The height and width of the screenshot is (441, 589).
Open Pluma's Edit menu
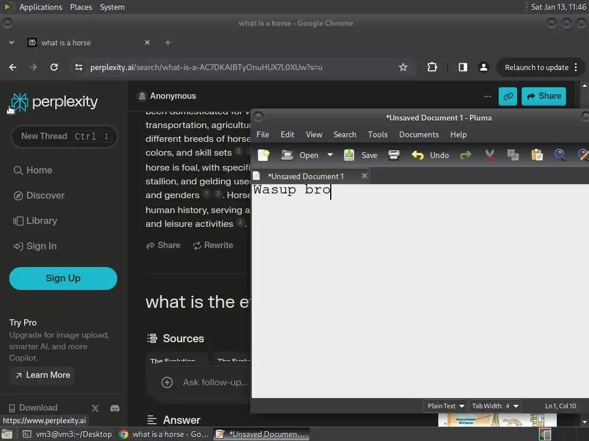pyautogui.click(x=288, y=134)
